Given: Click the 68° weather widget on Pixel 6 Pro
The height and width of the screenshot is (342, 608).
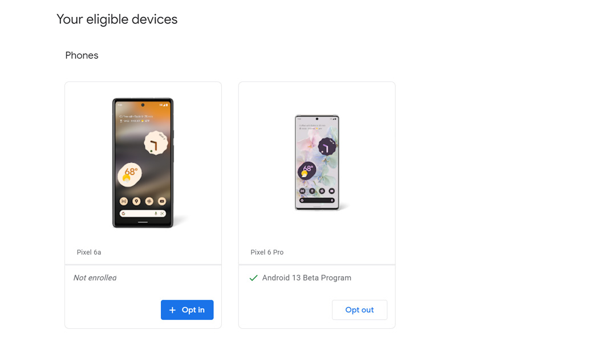Looking at the screenshot, I should click(307, 170).
